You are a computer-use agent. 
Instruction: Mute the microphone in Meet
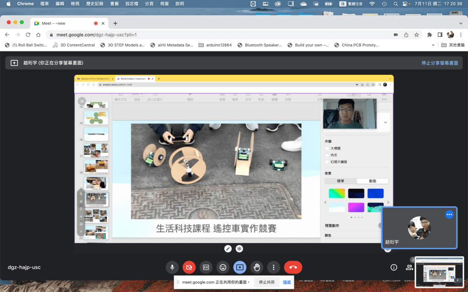point(172,267)
